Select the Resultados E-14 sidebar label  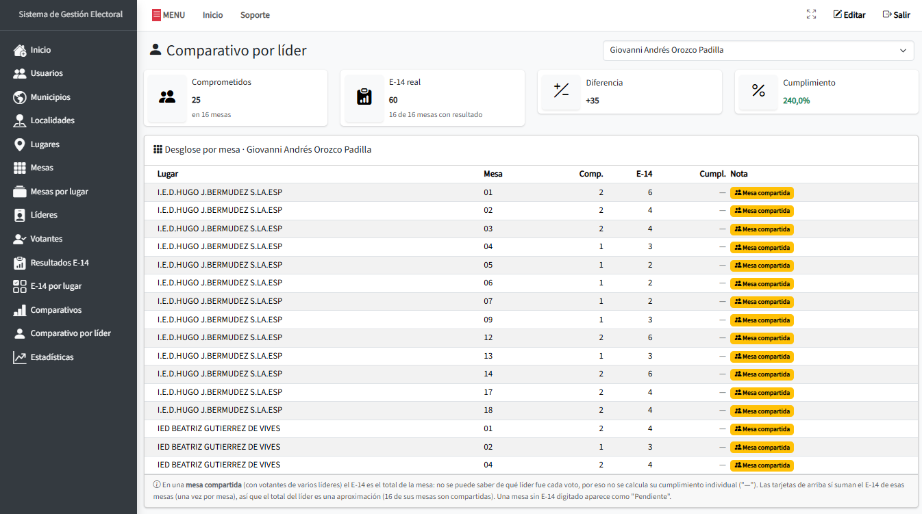tap(60, 263)
